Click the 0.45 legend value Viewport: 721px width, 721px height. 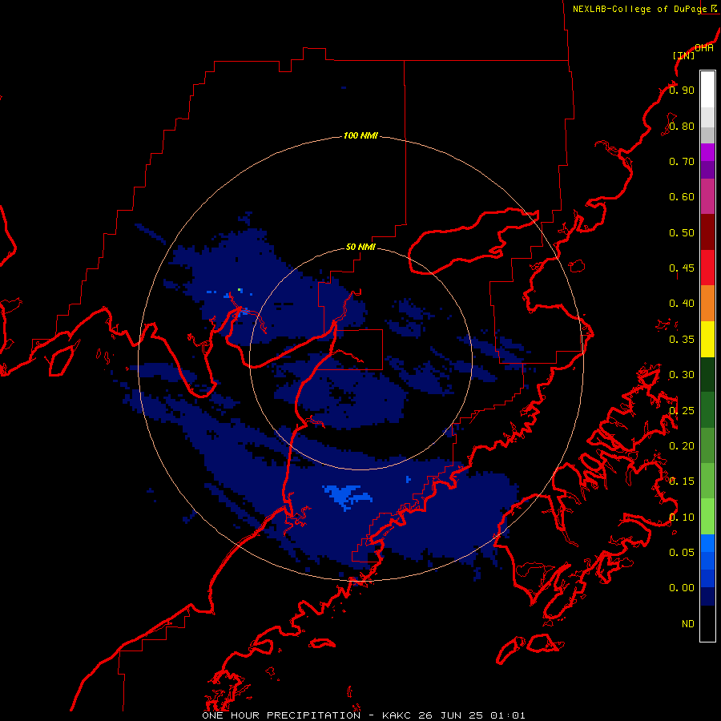pos(682,268)
